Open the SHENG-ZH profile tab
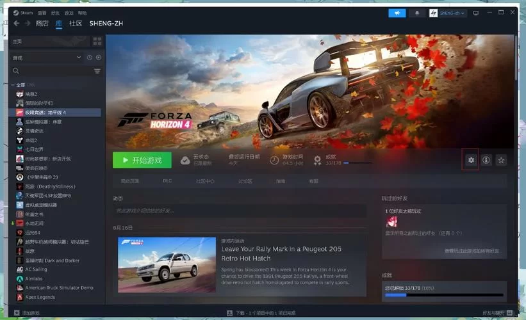The image size is (526, 320). coord(106,23)
